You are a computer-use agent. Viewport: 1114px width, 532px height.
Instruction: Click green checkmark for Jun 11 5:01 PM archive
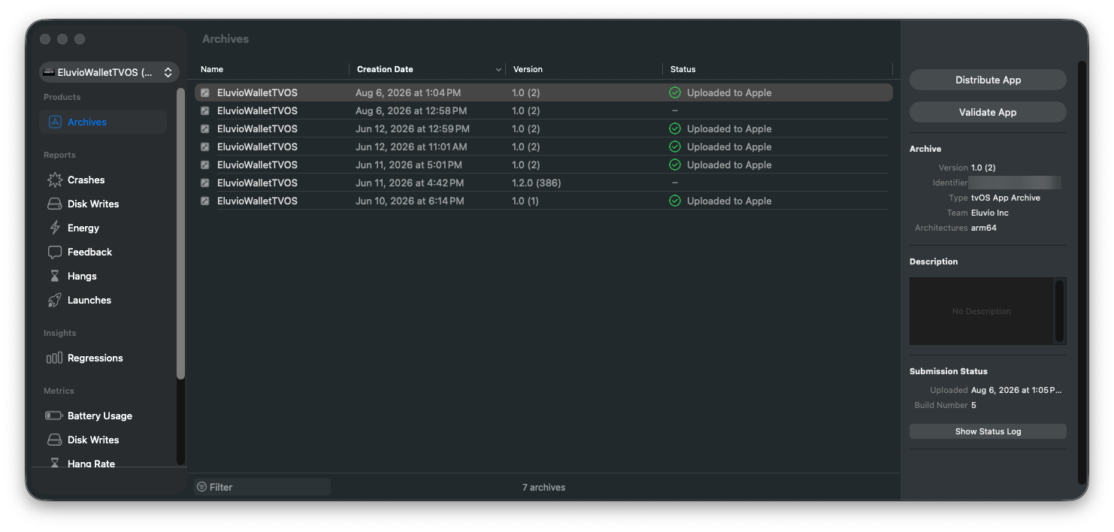pyautogui.click(x=675, y=165)
